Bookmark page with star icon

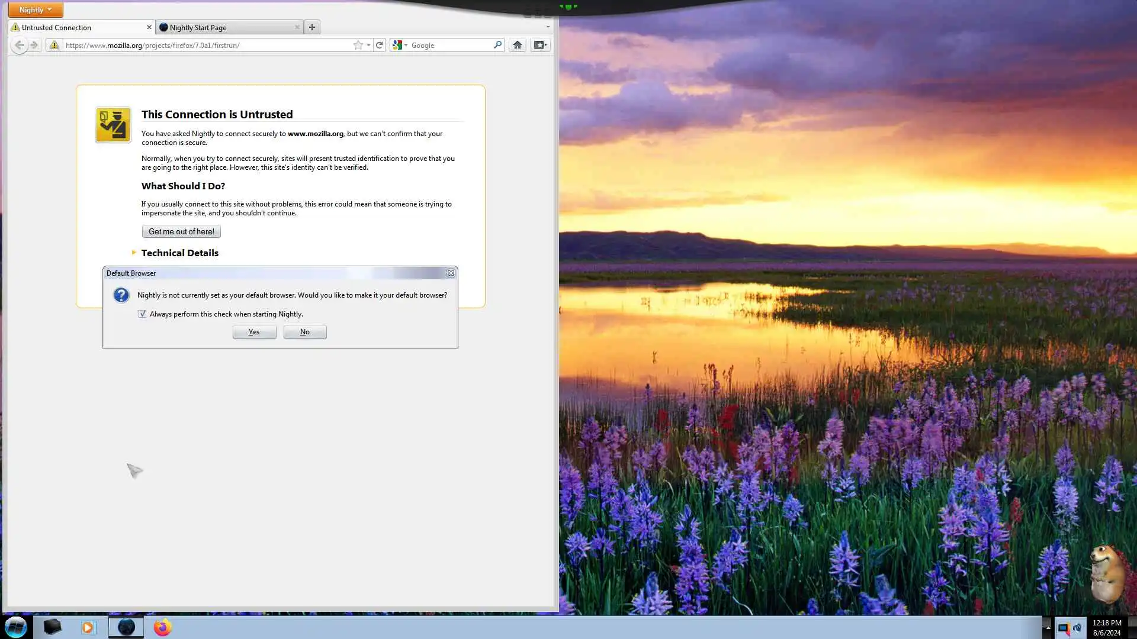coord(358,45)
